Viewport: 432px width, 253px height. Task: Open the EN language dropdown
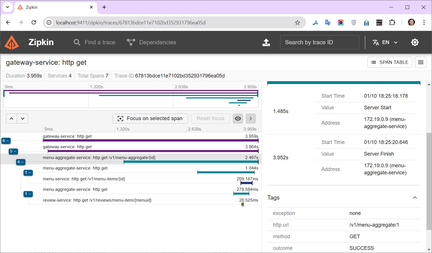(x=385, y=42)
